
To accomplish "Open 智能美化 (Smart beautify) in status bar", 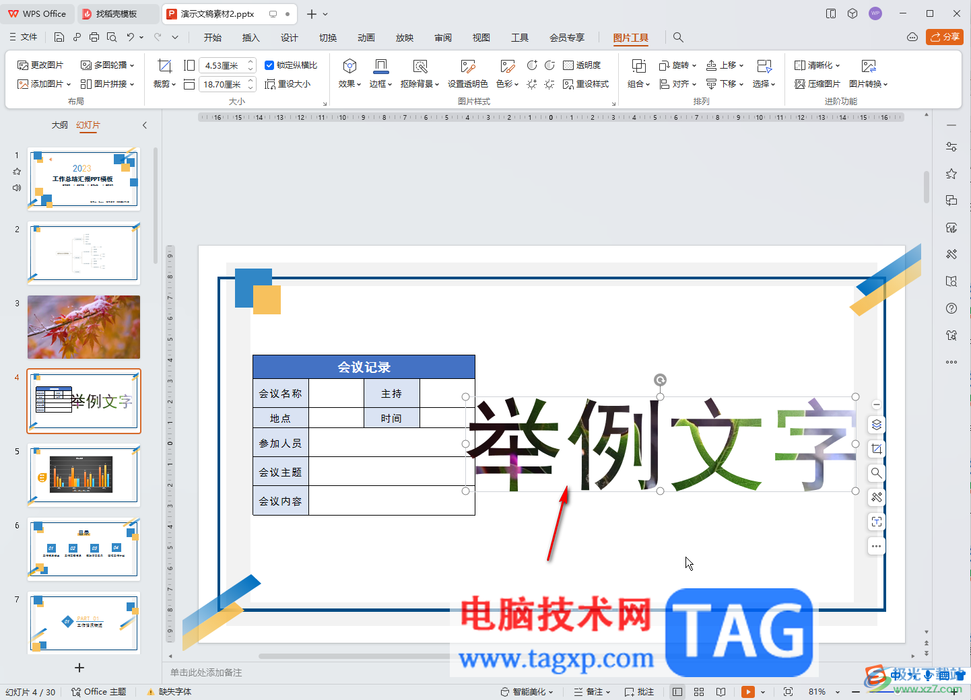I will click(x=527, y=692).
